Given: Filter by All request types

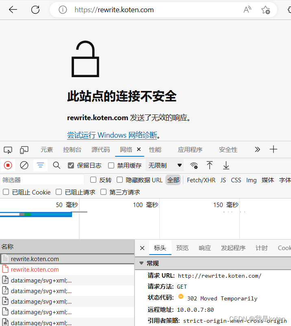Looking at the screenshot, I should tap(173, 180).
